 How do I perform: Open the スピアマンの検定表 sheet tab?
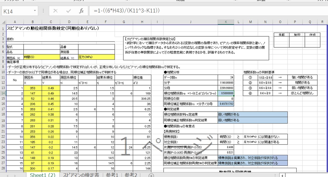81,175
